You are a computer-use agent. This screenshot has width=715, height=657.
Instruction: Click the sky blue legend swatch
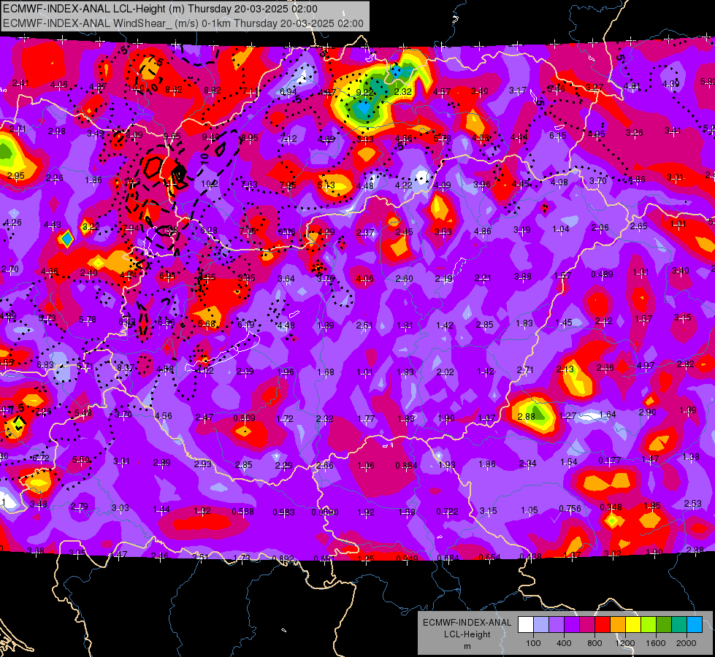[x=695, y=625]
